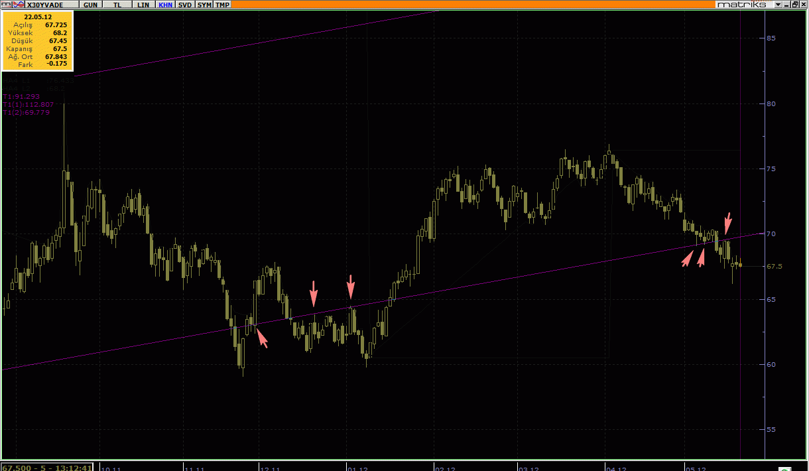Click the ruler icon in the title bar
The width and height of the screenshot is (809, 471).
tap(6, 5)
